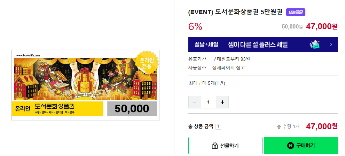345x156 pixels.
Task: Click the 상세페이지 참고 usage location text
Action: click(228, 67)
